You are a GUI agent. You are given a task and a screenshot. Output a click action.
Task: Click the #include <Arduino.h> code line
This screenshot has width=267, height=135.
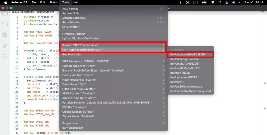click(x=39, y=17)
